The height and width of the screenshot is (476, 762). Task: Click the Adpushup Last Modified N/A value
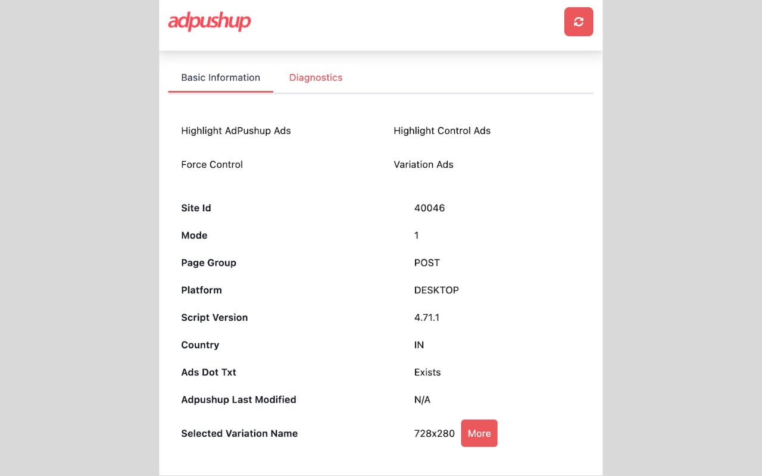(422, 399)
